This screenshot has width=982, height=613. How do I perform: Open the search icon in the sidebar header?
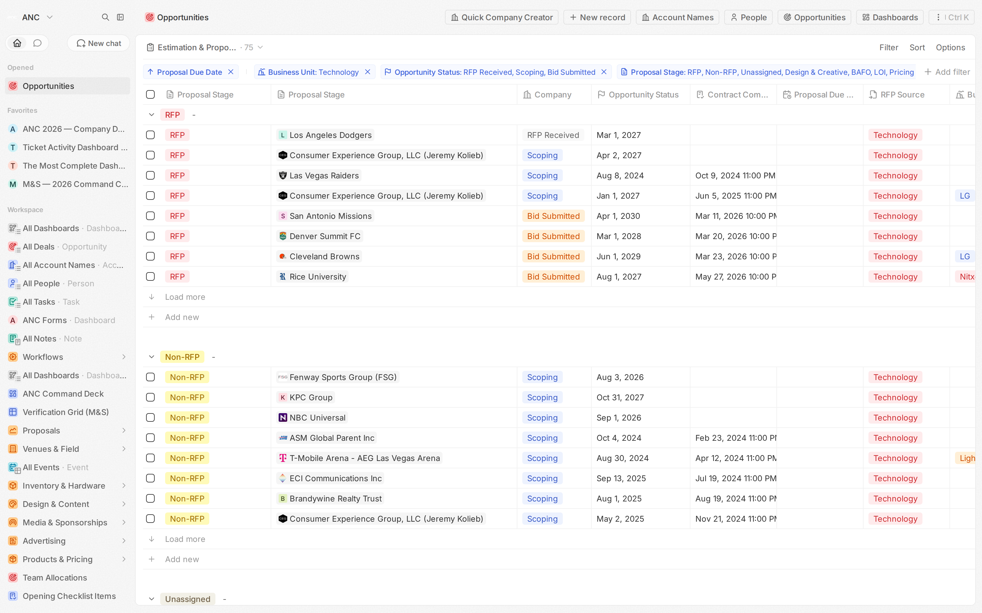pyautogui.click(x=105, y=17)
